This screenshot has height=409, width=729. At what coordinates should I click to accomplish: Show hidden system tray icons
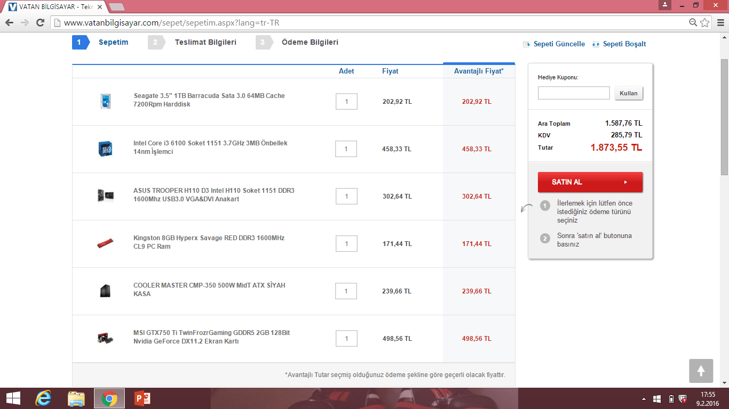(644, 399)
